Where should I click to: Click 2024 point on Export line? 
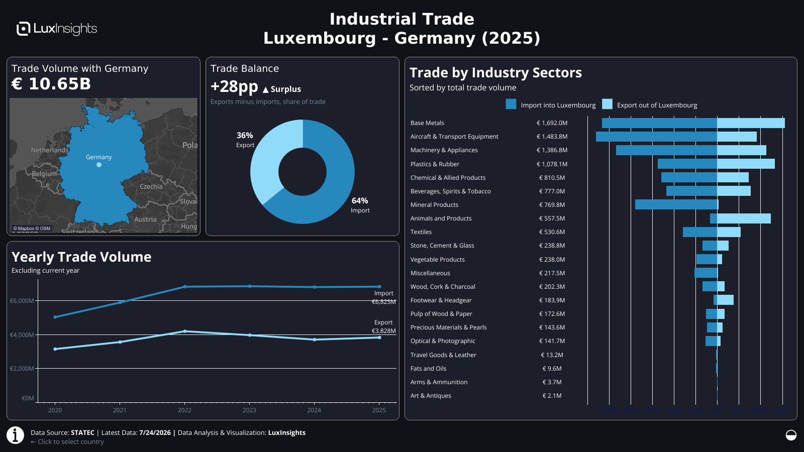tap(315, 340)
